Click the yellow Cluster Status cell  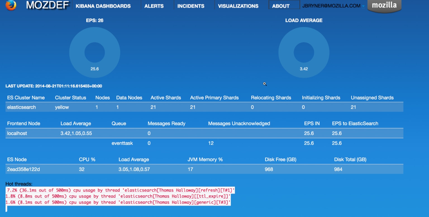[x=62, y=107]
